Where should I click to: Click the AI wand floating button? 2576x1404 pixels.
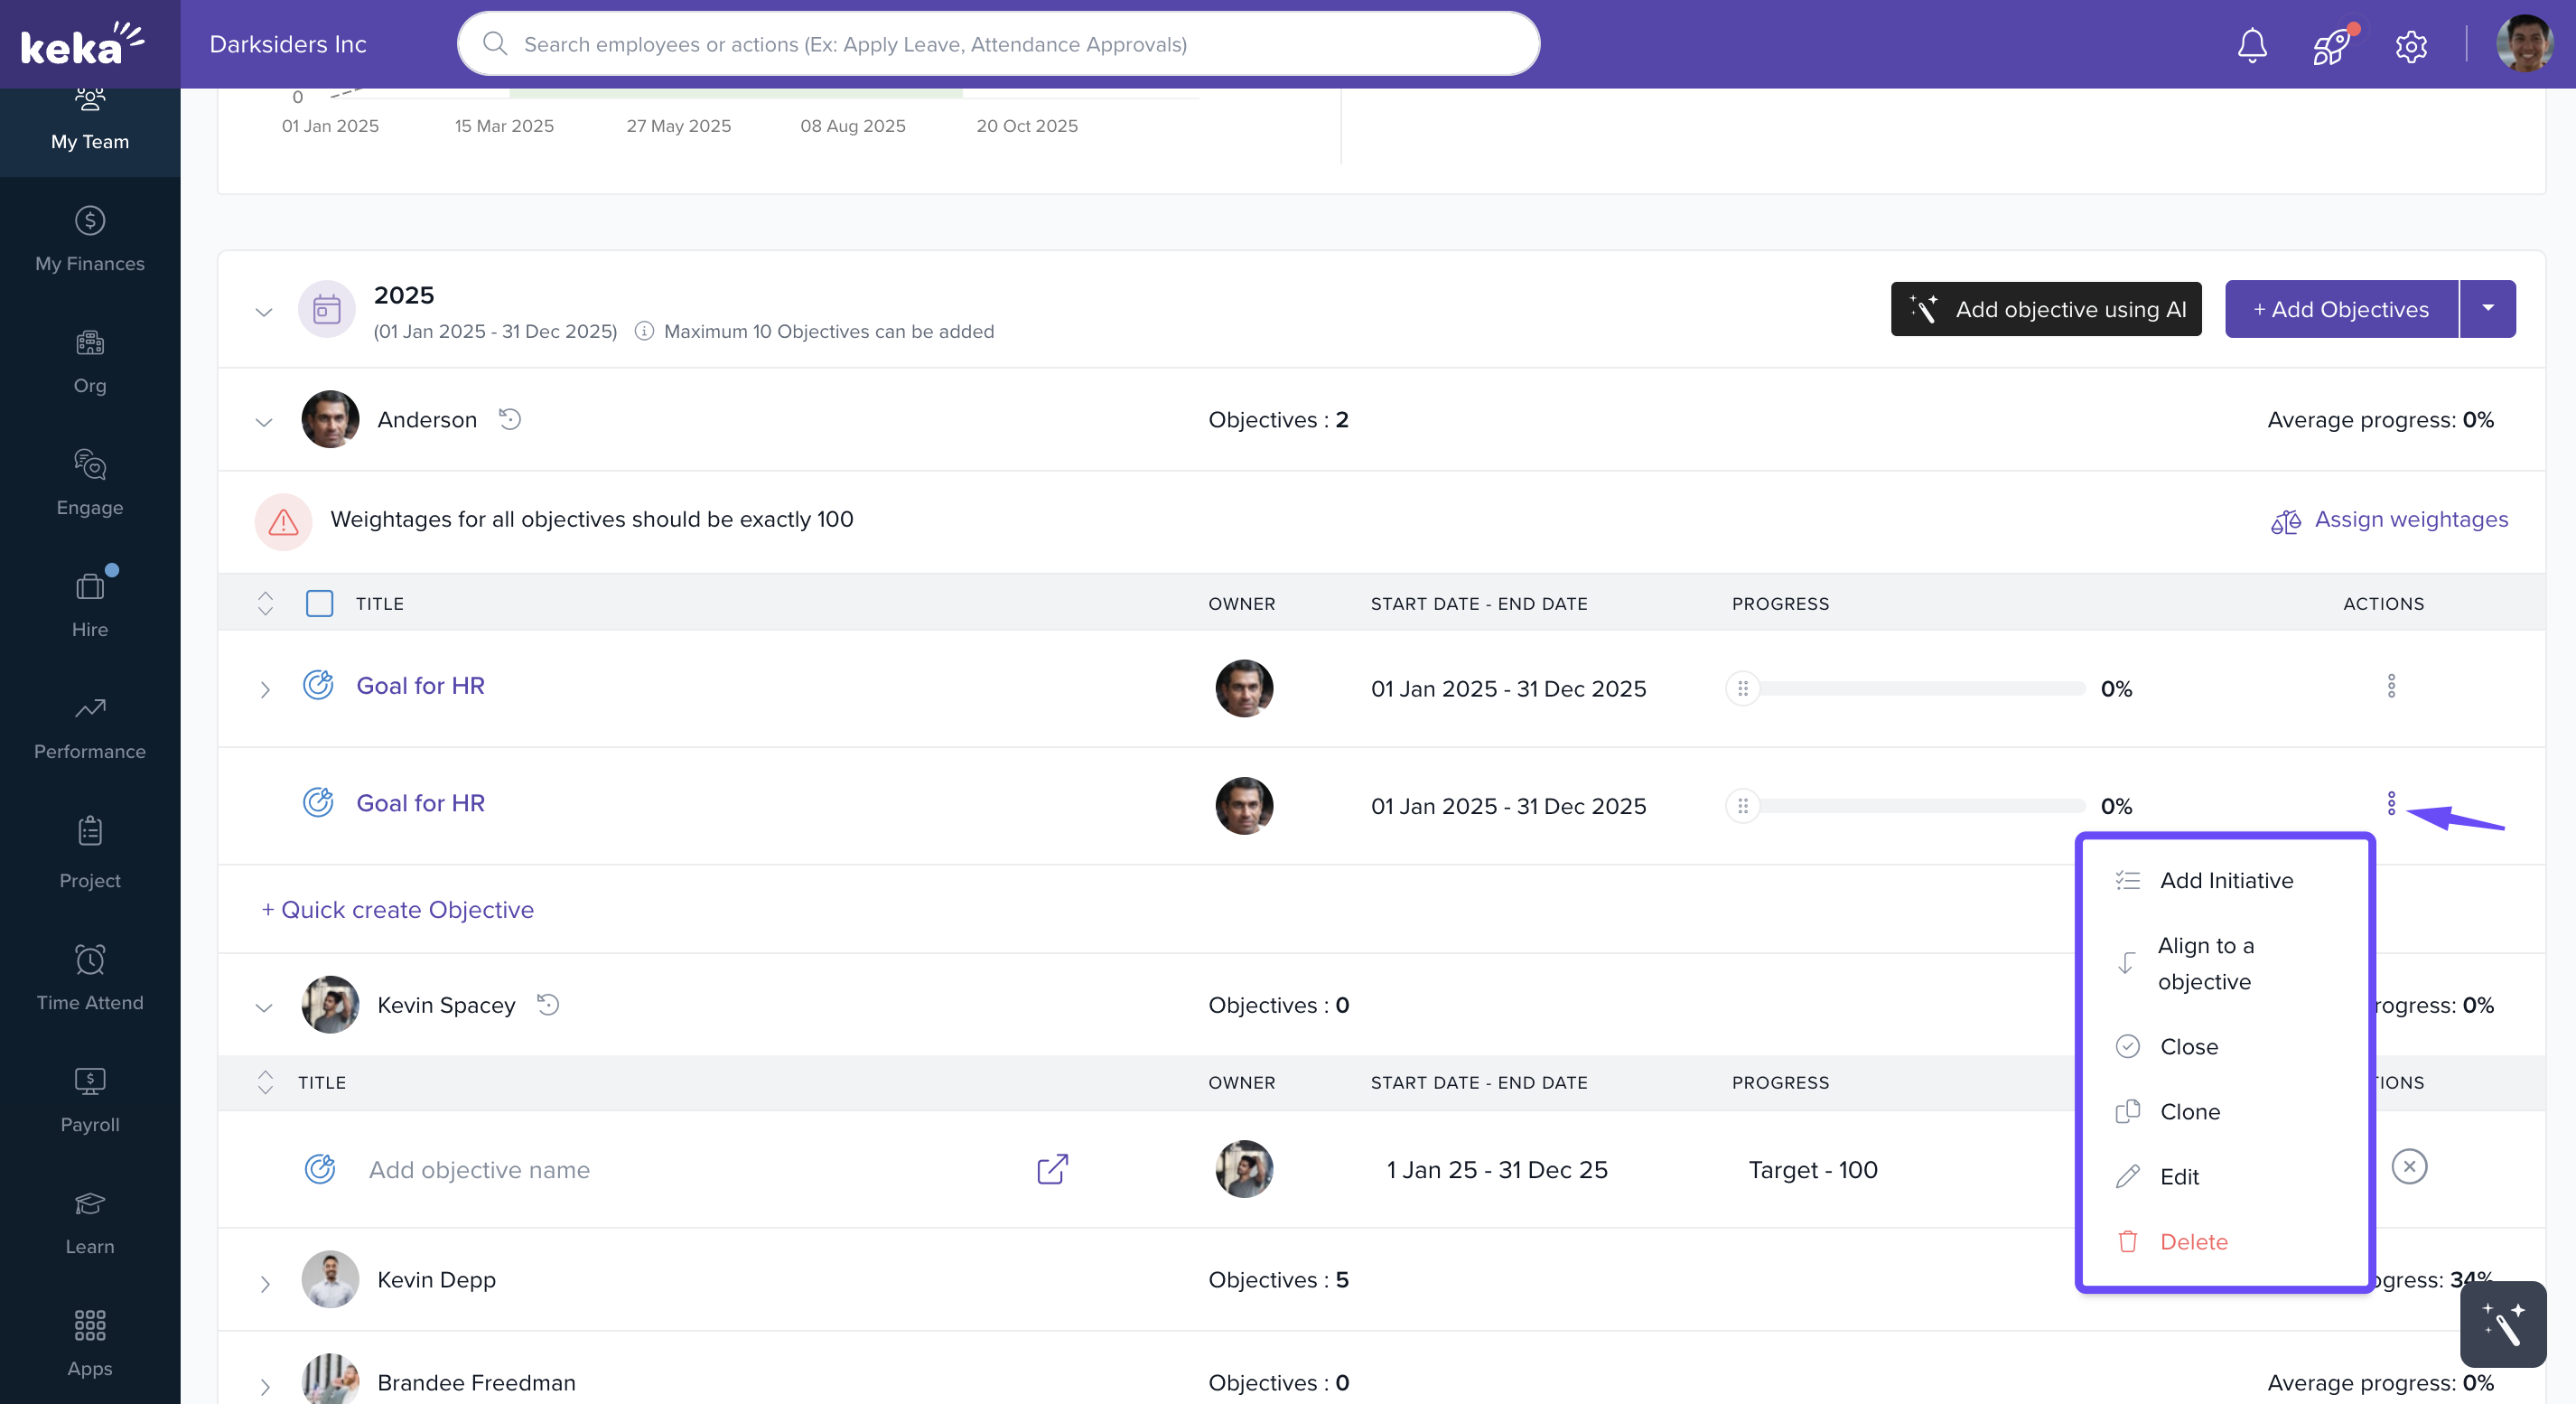click(x=2502, y=1324)
